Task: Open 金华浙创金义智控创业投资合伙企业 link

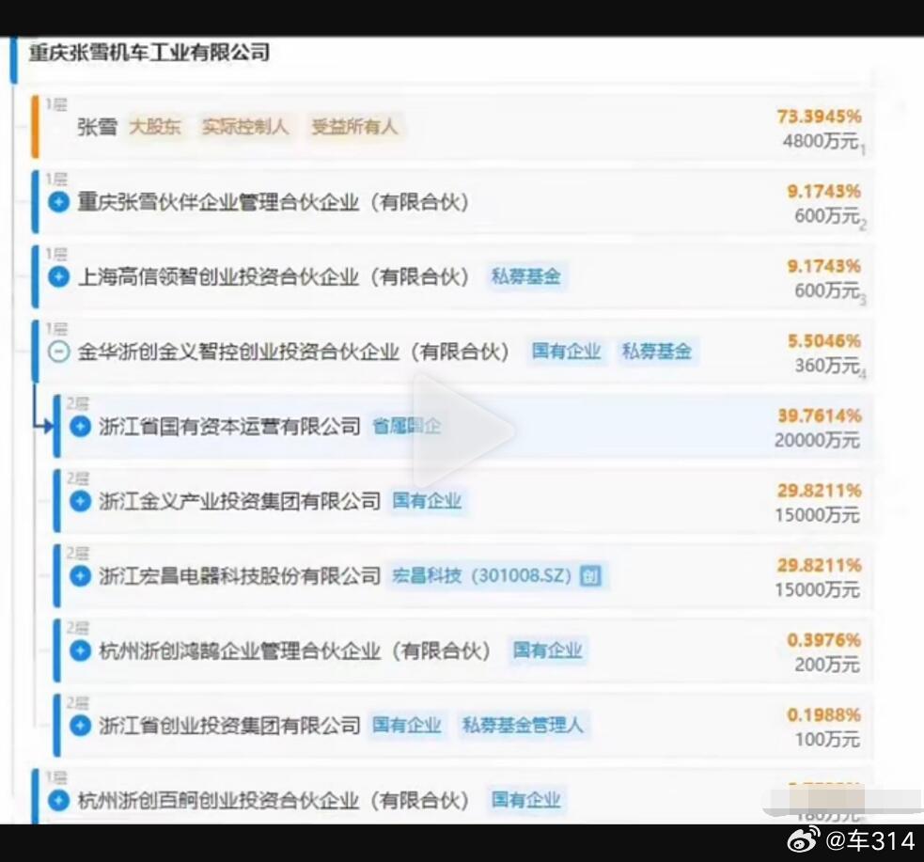Action: point(293,352)
